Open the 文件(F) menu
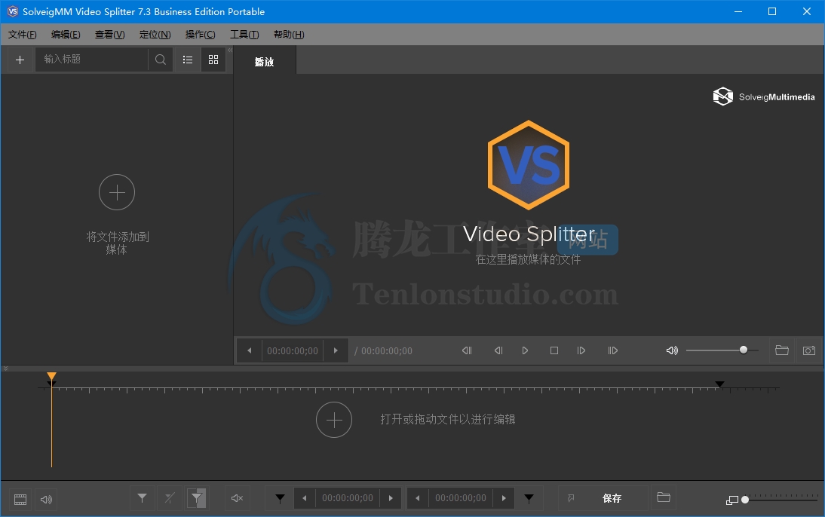 (22, 35)
